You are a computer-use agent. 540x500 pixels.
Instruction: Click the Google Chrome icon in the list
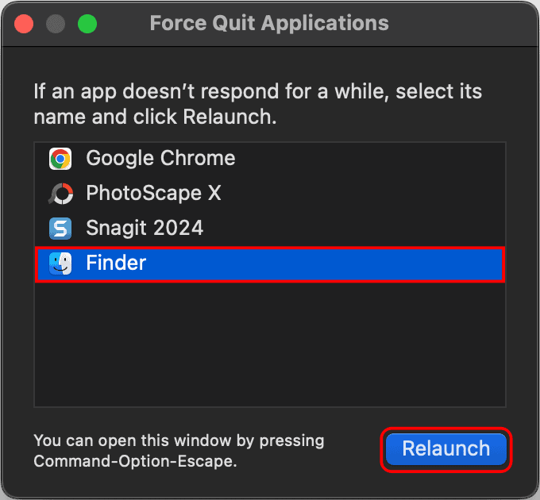pos(60,159)
